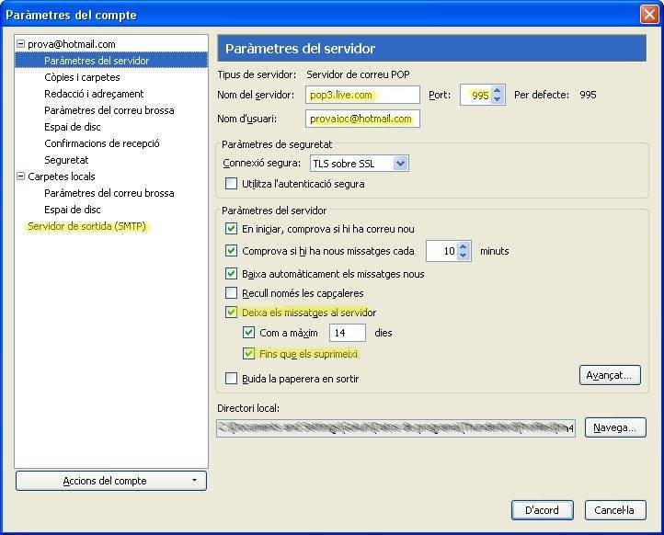Close the Paràmetres del compte dialog
The width and height of the screenshot is (664, 535).
[x=647, y=14]
